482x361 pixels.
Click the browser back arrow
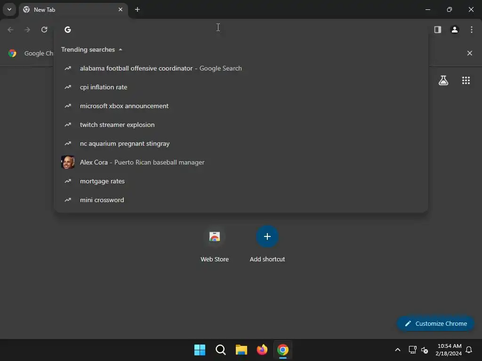point(10,30)
